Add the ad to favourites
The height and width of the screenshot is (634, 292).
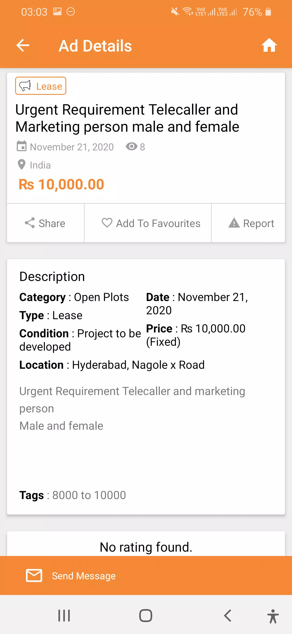click(148, 223)
